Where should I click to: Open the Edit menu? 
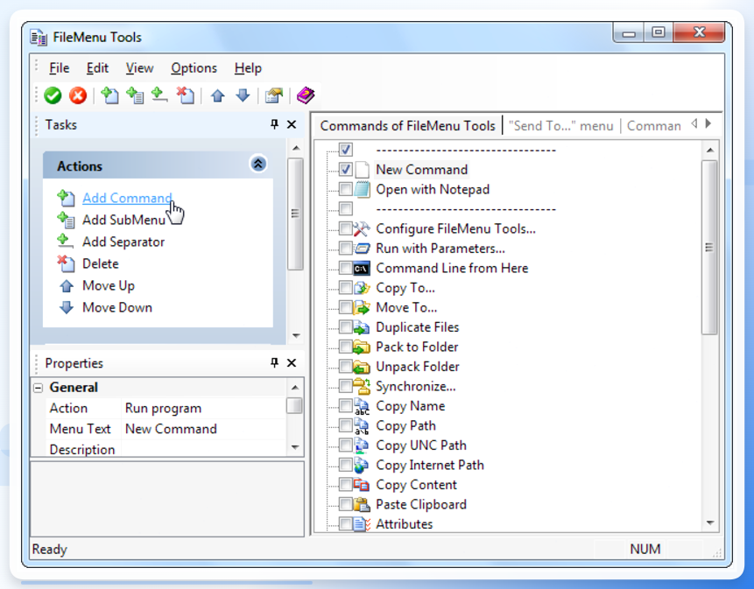(x=97, y=68)
